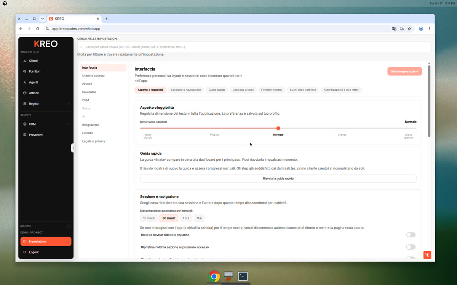Screen dimensions: 457x285
Task: Click the Fornitori truck icon
Action: pos(25,71)
